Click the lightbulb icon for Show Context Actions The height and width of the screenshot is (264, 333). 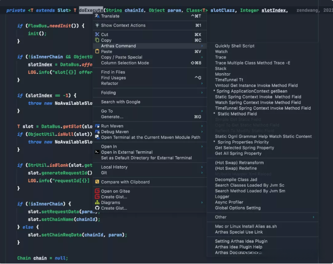pos(97,25)
